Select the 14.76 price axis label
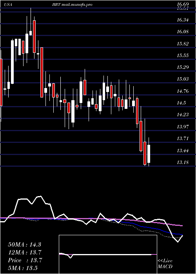 183,91
